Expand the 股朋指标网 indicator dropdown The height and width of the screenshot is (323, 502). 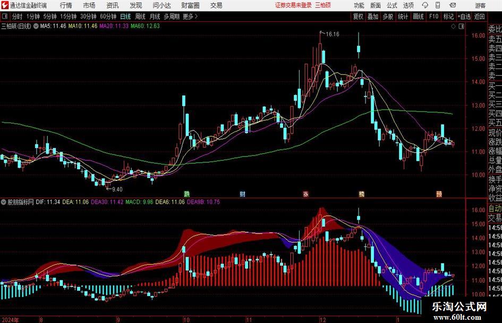(x=4, y=202)
